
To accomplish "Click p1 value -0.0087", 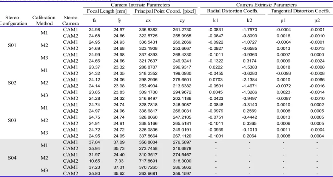I will (x=283, y=98).
